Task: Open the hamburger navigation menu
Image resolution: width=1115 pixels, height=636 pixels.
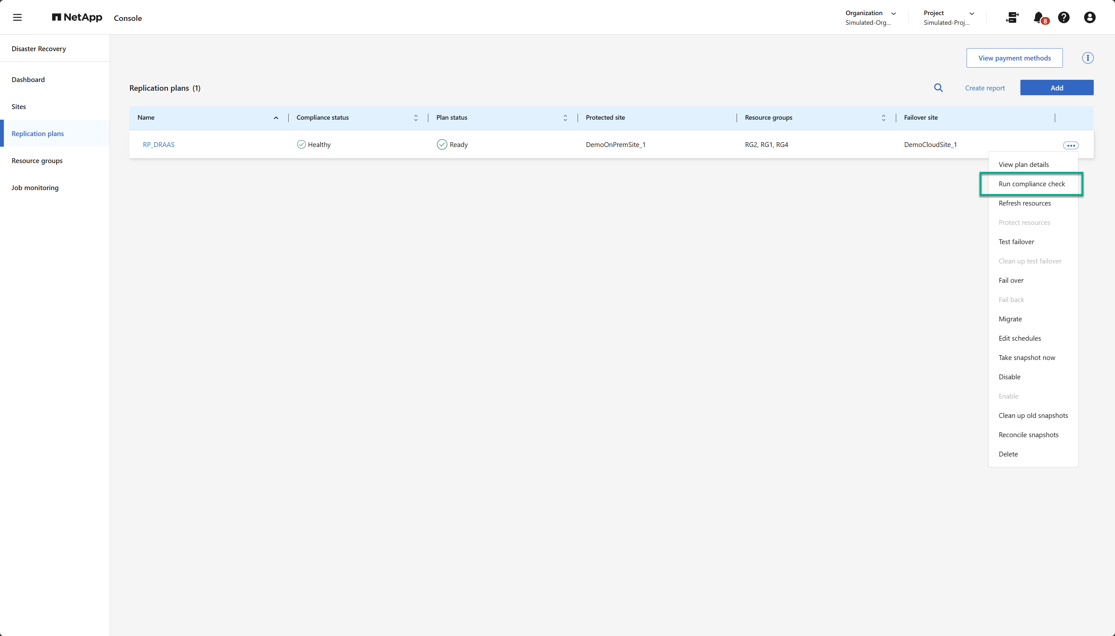Action: (x=17, y=17)
